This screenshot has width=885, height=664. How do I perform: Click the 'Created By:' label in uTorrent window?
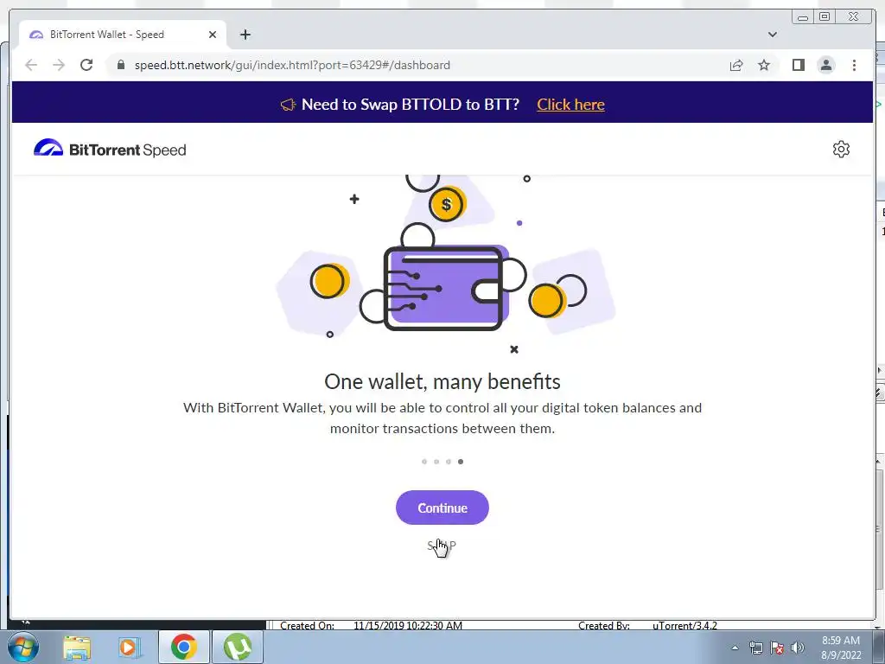tap(604, 626)
